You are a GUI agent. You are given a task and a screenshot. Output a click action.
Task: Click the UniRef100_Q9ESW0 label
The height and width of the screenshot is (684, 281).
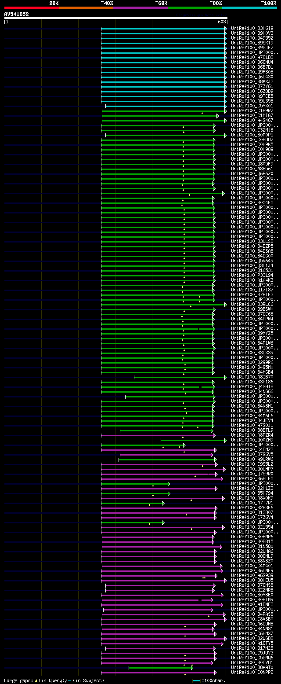click(252, 309)
